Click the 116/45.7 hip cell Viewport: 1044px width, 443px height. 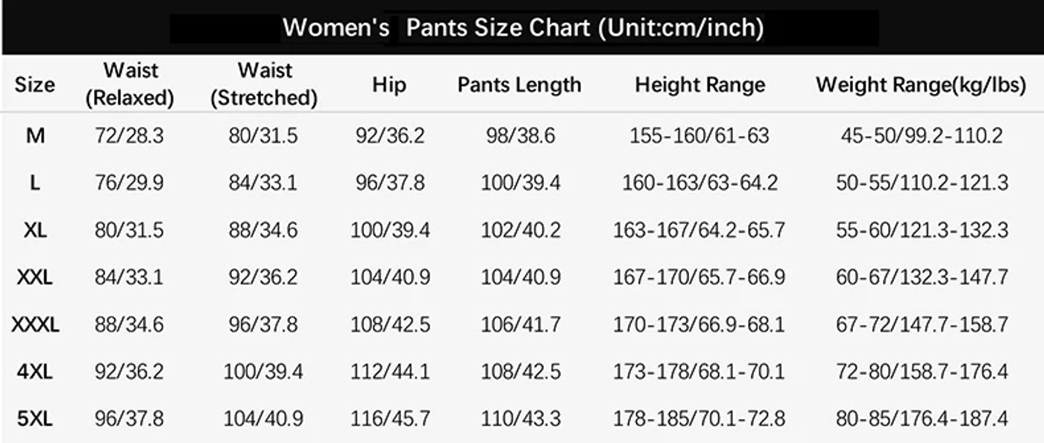390,419
